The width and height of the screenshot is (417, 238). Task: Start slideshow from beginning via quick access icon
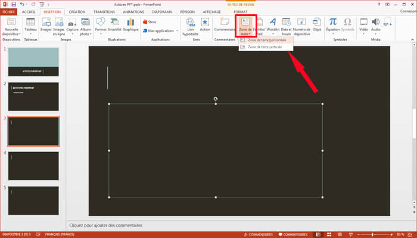tap(42, 4)
